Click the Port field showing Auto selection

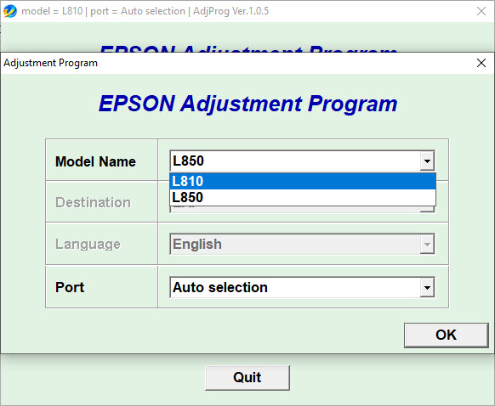pos(302,287)
